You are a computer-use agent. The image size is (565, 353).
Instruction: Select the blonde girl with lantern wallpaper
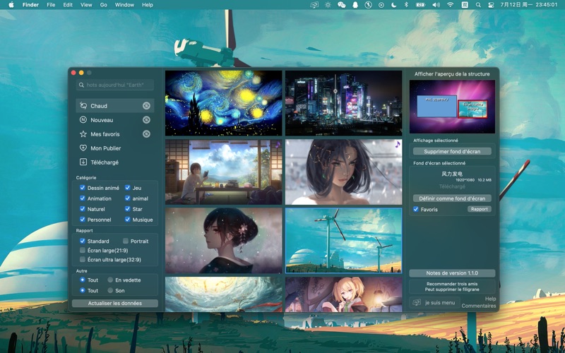tap(344, 294)
